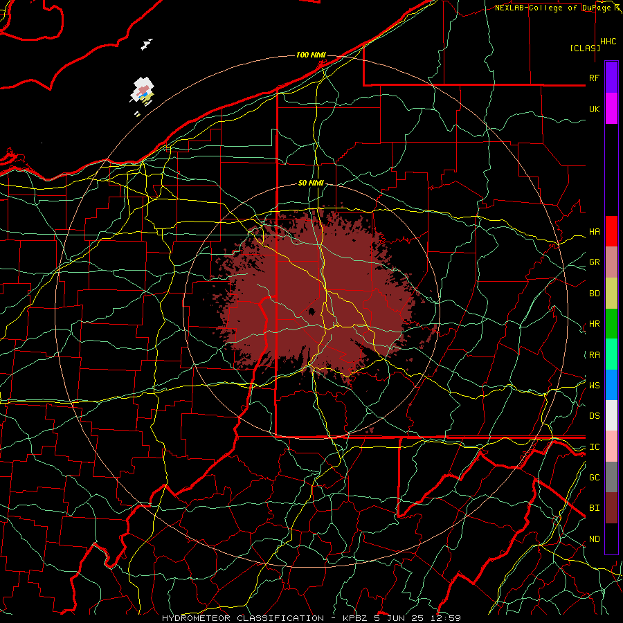Click the 12:59 timestamp in caption

[x=446, y=618]
